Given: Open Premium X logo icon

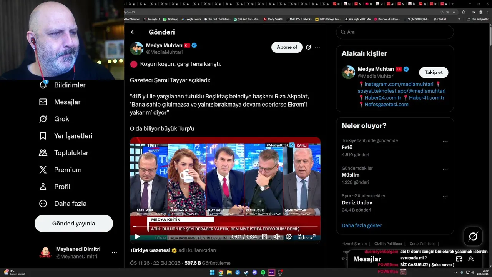Looking at the screenshot, I should 43,170.
